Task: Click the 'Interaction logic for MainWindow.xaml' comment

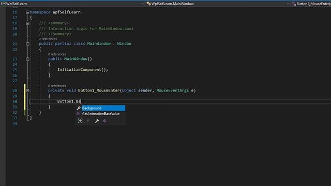Action: click(91, 28)
